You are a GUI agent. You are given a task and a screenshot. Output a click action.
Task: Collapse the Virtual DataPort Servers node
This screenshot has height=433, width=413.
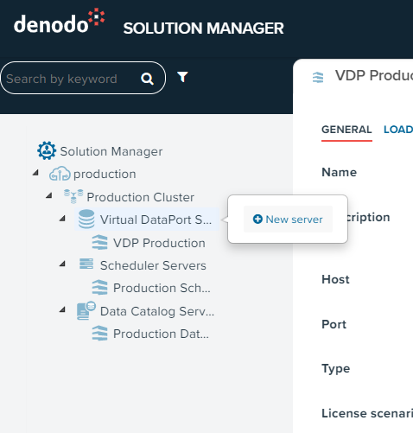coord(62,219)
